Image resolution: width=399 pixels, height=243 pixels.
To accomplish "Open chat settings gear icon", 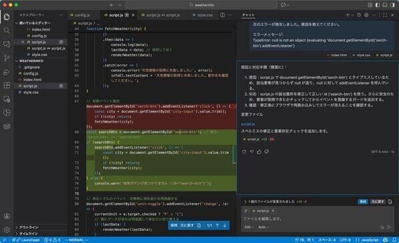I will (366, 15).
